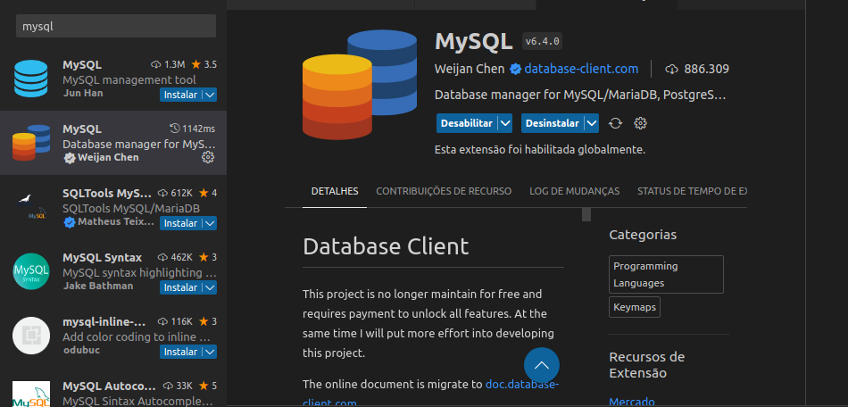Screen dimensions: 848x407
Task: Install the SQLTools MySQL/MariaDB extension
Action: point(180,223)
